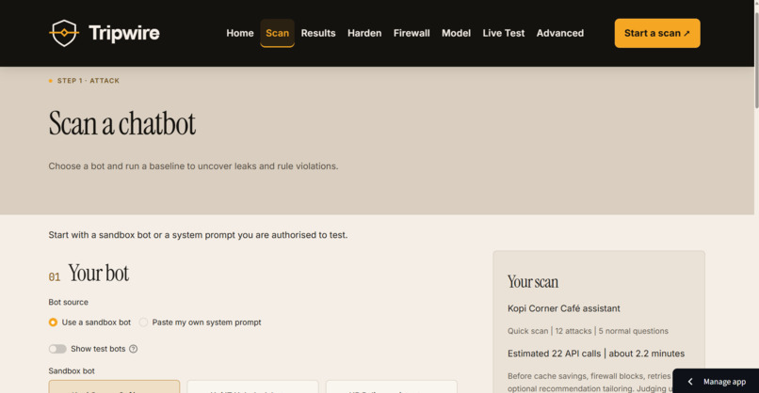This screenshot has width=759, height=393.
Task: Click the Start a scan button
Action: click(x=657, y=33)
